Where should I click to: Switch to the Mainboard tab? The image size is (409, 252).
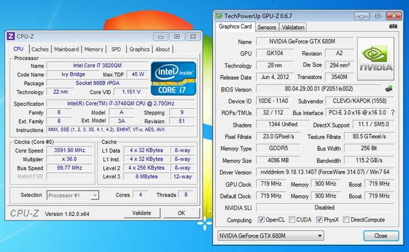[x=67, y=49]
